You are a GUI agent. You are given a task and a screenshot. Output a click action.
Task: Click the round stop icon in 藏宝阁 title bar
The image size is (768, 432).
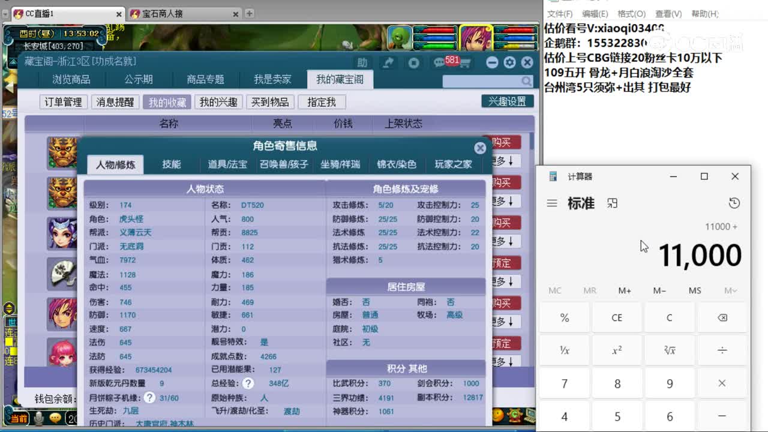click(414, 62)
